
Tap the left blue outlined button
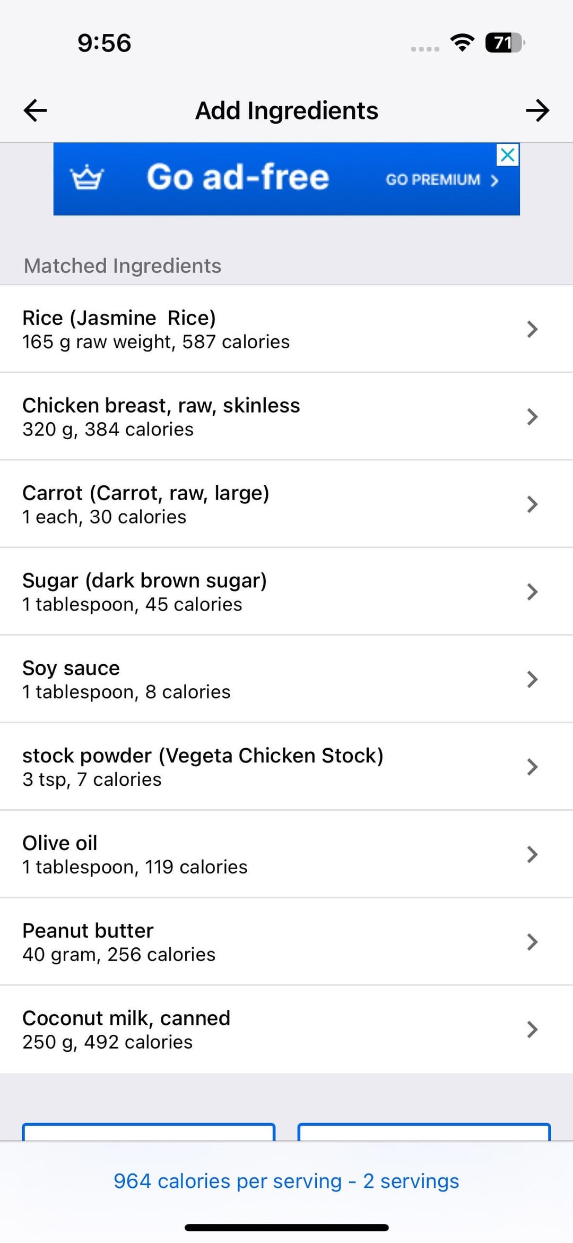pyautogui.click(x=149, y=1132)
